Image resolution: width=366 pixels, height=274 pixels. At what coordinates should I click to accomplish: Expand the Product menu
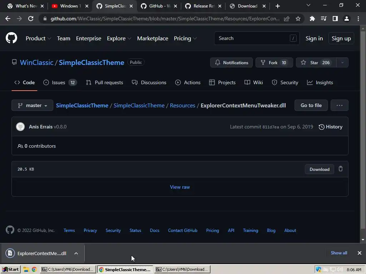coord(38,39)
